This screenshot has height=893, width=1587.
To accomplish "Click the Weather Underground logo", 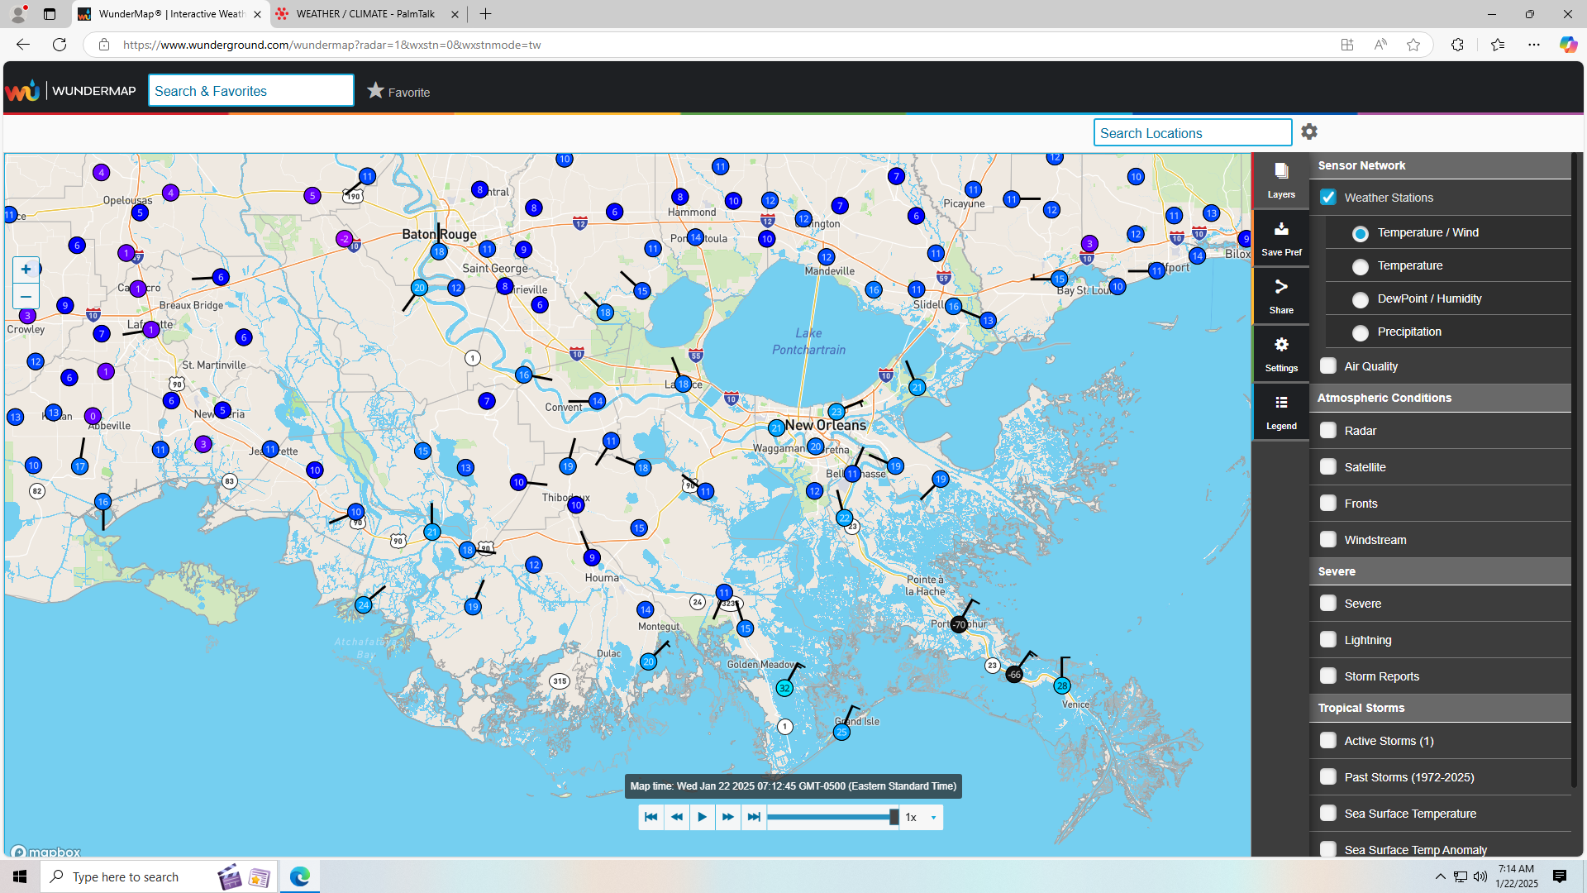I will [22, 91].
